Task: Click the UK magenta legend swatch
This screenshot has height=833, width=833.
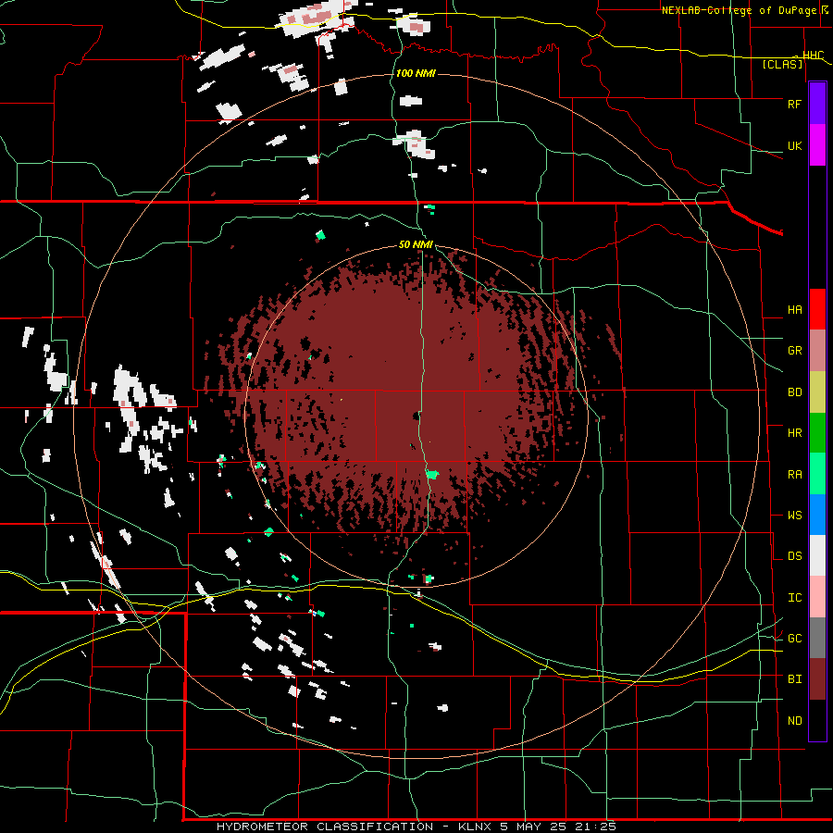Action: 817,145
